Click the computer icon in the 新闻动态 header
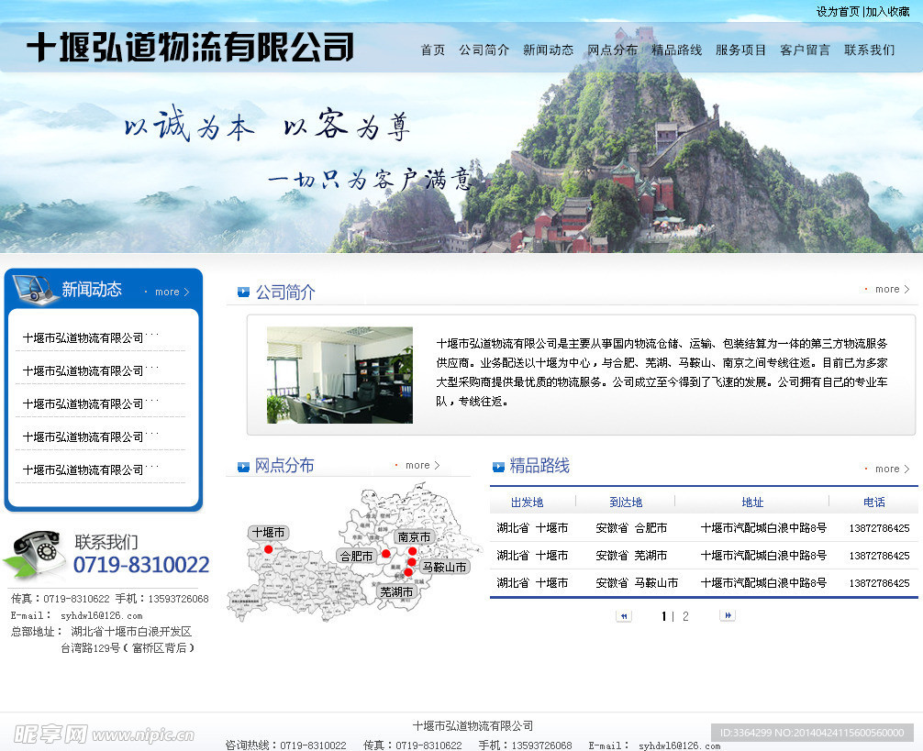This screenshot has width=923, height=751. click(x=33, y=288)
